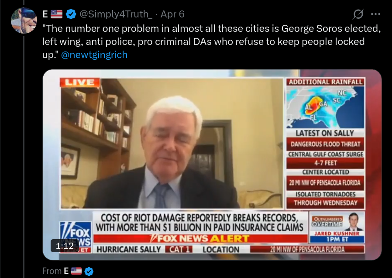Click the 'From E' source name below video
392x278 pixels.
66,271
